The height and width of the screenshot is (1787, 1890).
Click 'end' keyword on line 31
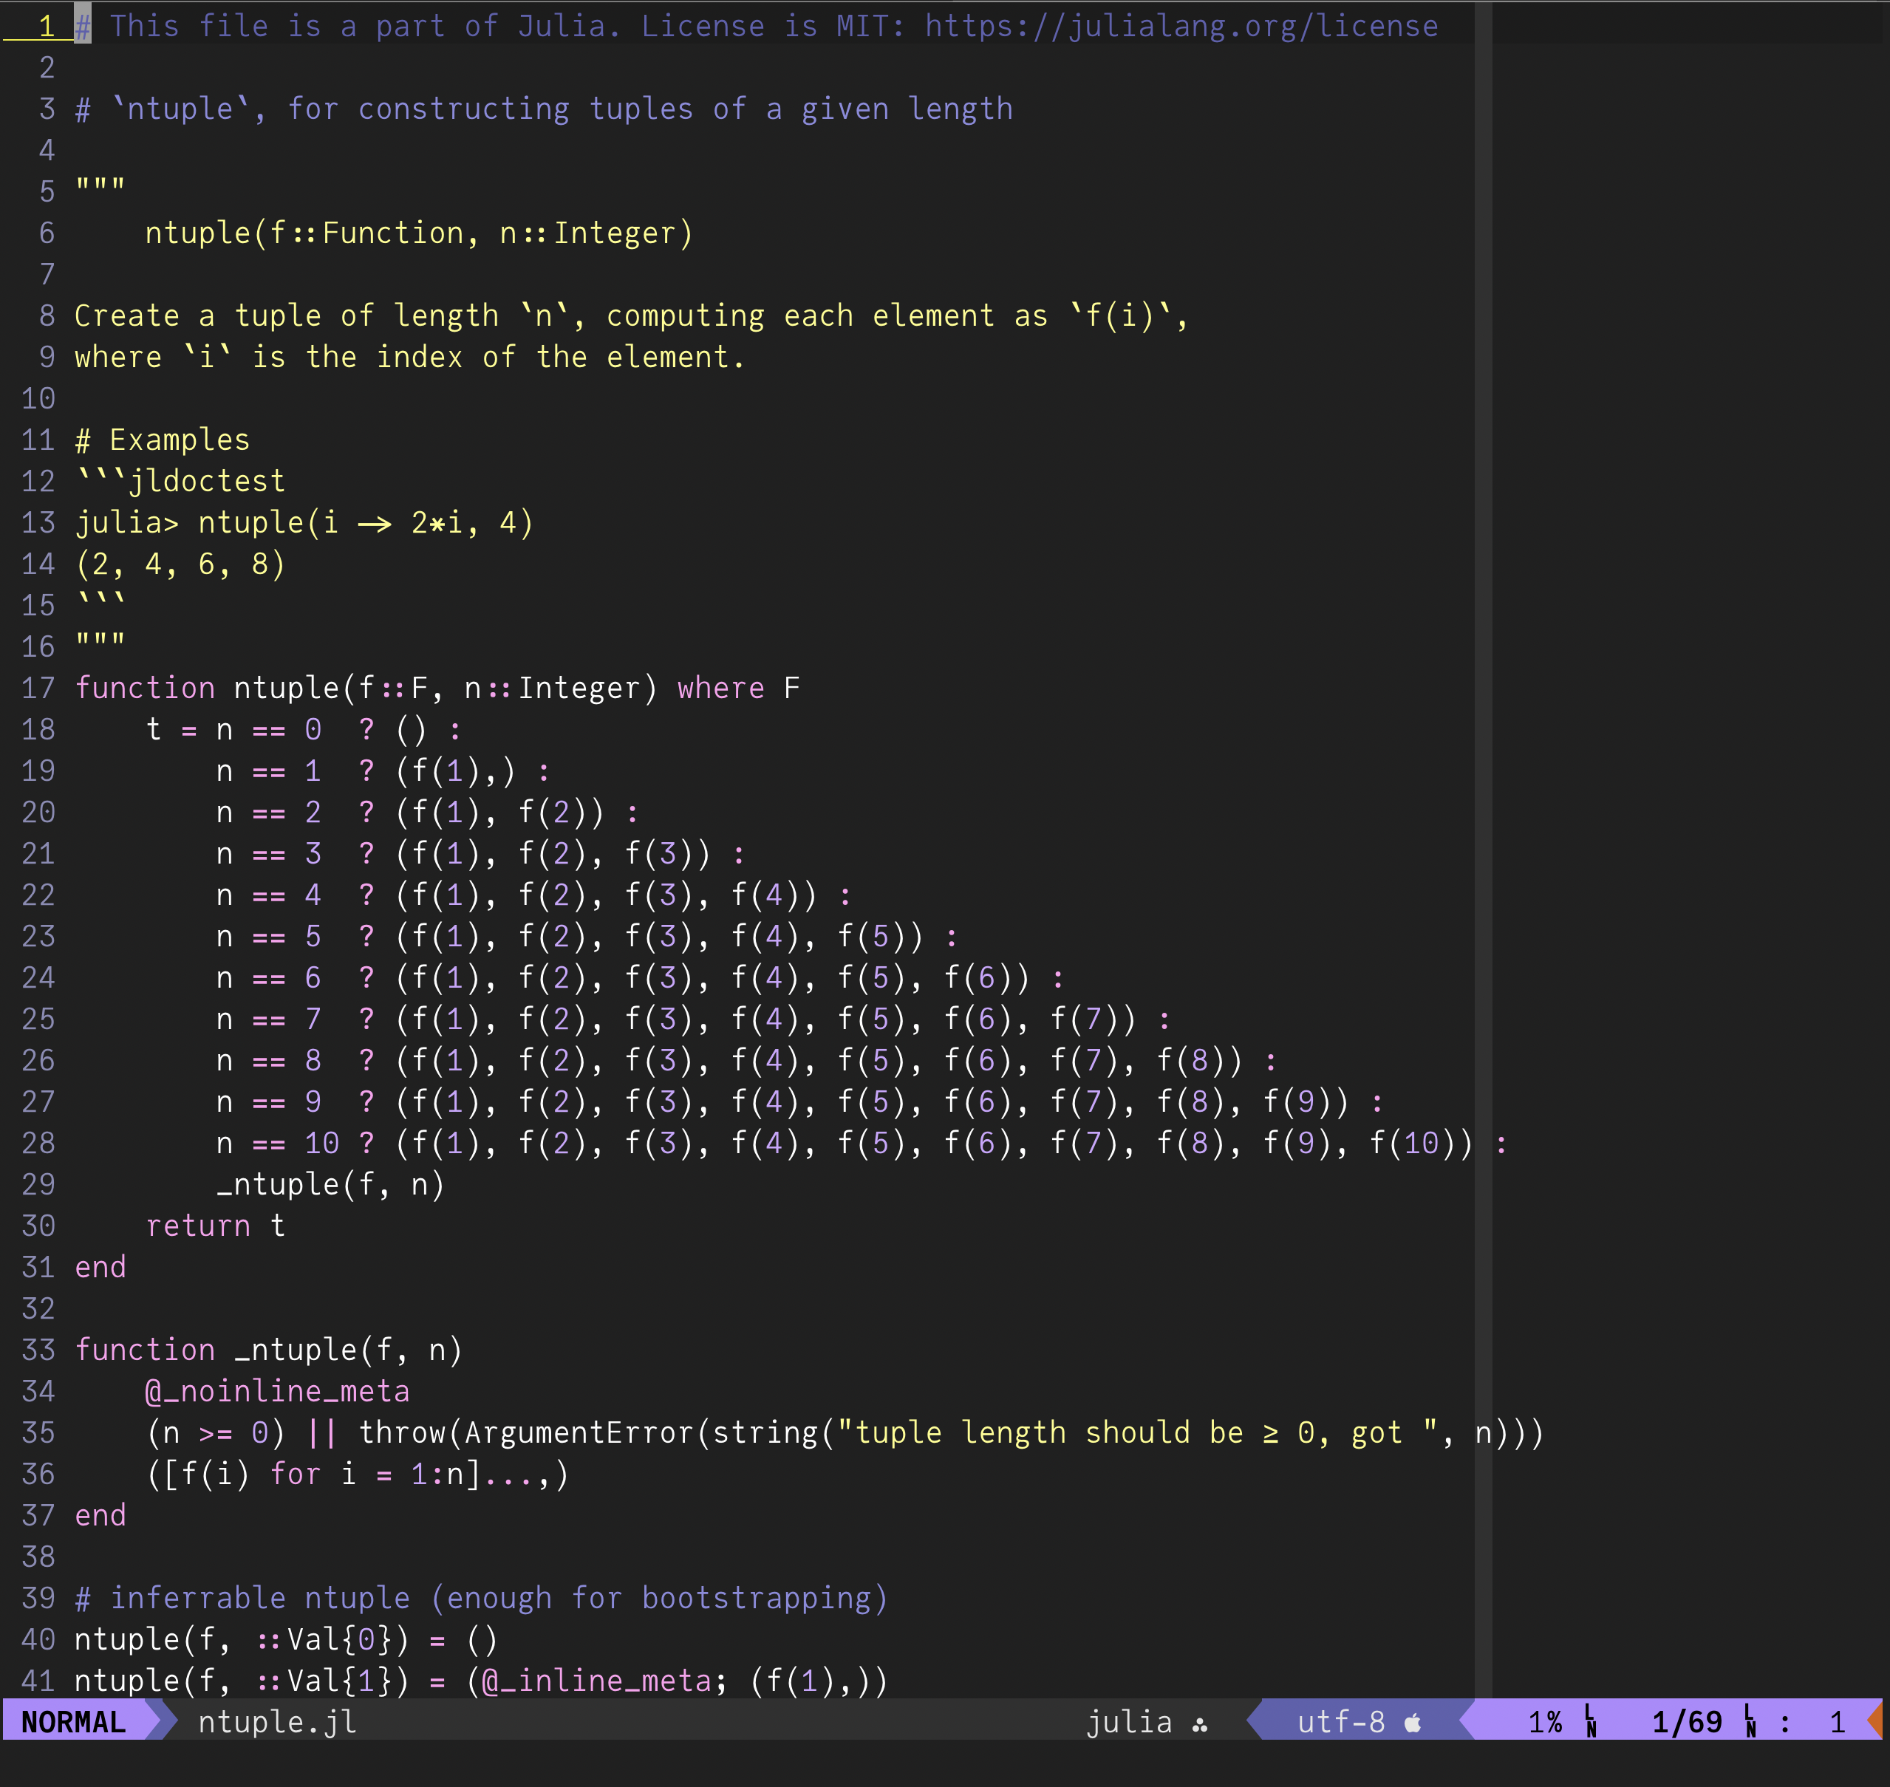pos(100,1267)
